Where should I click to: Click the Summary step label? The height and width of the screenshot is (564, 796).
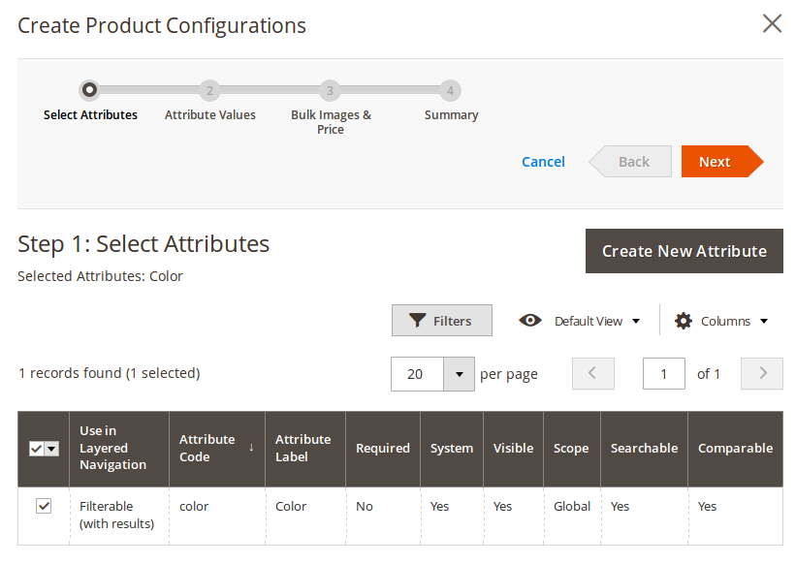click(451, 115)
